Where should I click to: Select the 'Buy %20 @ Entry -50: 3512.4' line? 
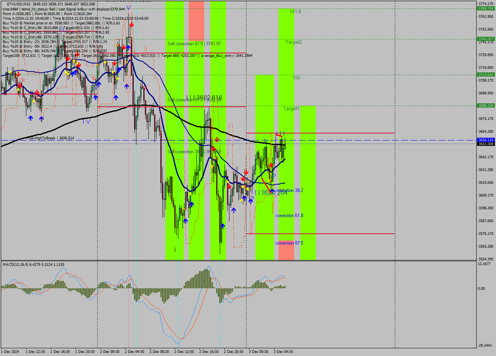(x=53, y=46)
